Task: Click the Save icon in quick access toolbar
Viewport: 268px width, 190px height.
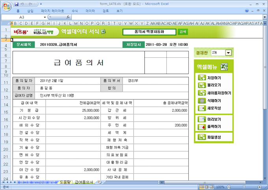Action: pyautogui.click(x=17, y=4)
